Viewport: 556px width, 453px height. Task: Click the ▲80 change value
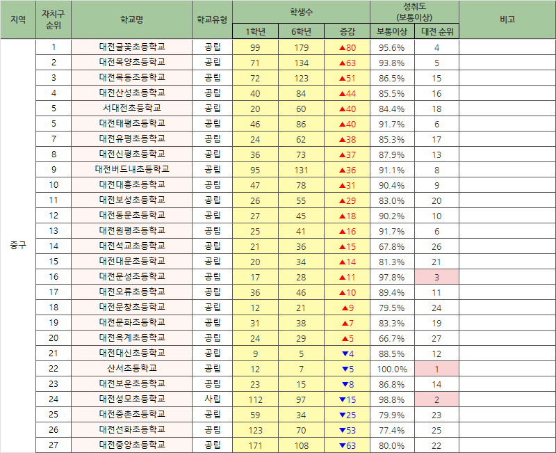[x=347, y=47]
